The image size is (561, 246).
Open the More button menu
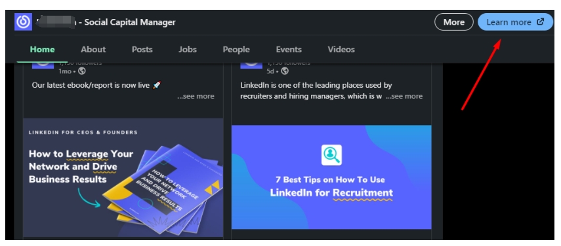tap(453, 22)
